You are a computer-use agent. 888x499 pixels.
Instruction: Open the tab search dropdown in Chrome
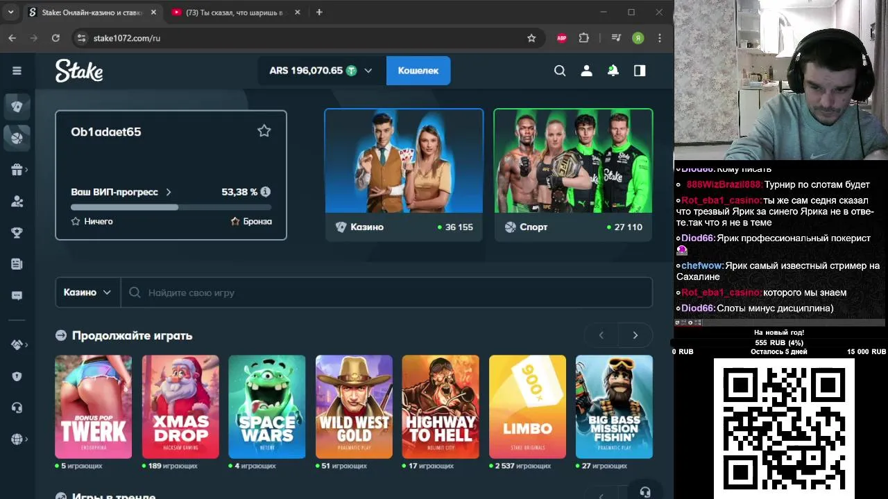coord(10,12)
